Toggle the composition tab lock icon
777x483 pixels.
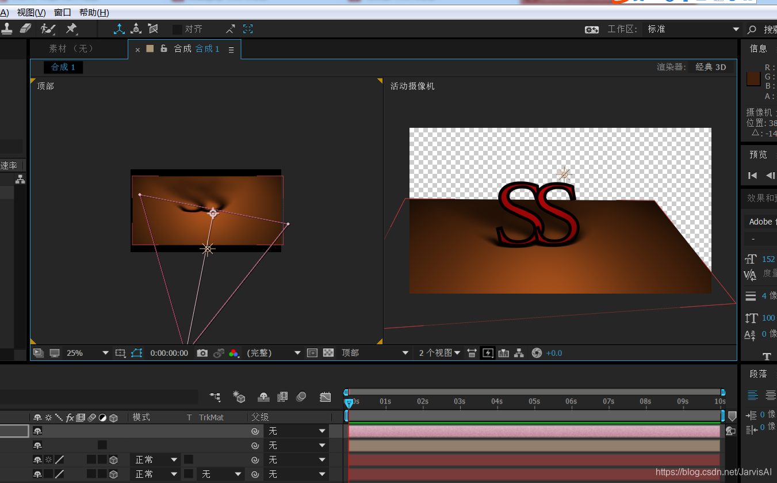click(164, 48)
